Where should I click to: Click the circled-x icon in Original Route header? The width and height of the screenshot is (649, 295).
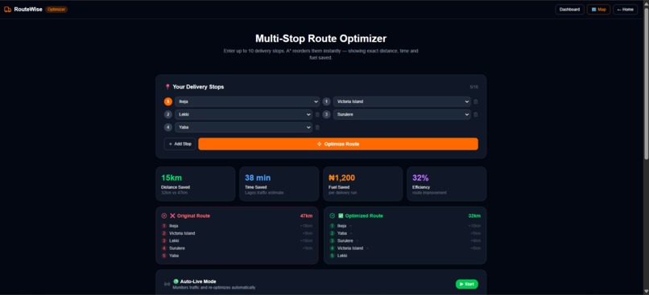pos(164,215)
